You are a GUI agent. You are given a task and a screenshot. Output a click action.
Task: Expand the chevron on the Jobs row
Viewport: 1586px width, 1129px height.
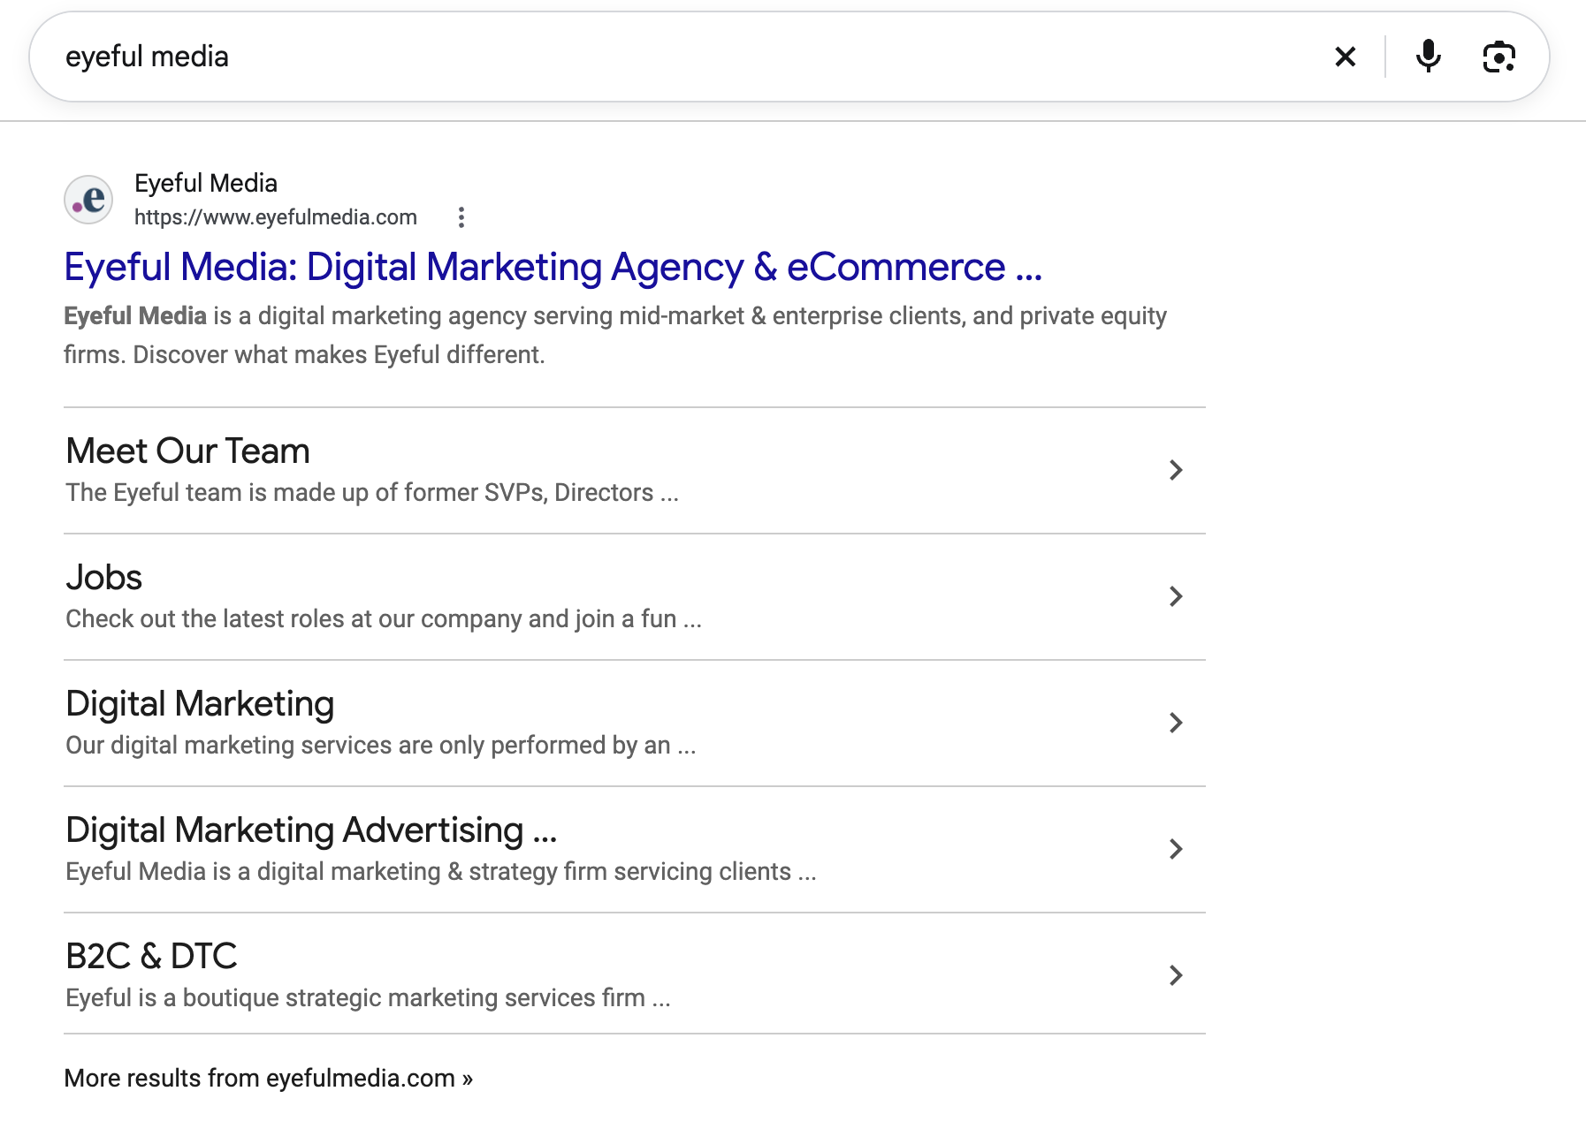pyautogui.click(x=1176, y=596)
